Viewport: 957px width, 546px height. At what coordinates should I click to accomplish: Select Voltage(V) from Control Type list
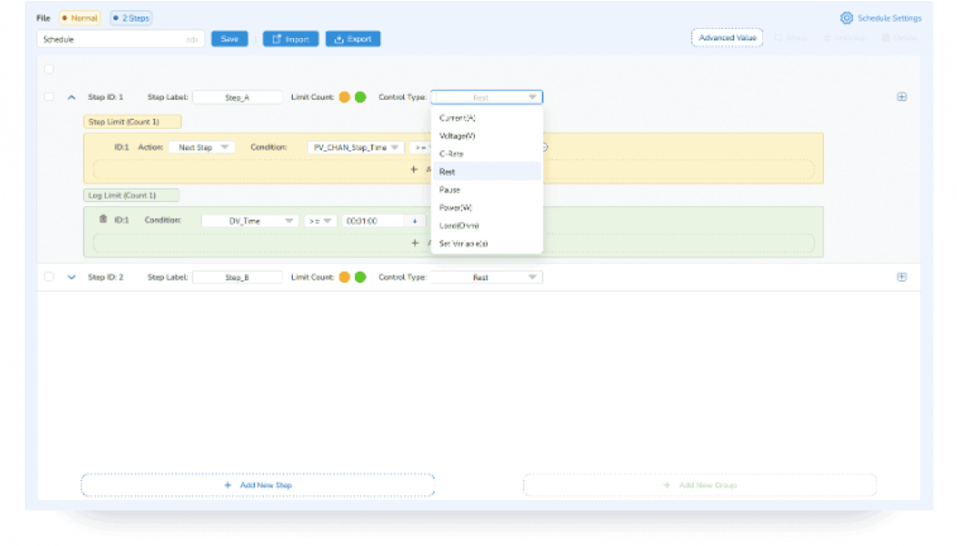(457, 136)
